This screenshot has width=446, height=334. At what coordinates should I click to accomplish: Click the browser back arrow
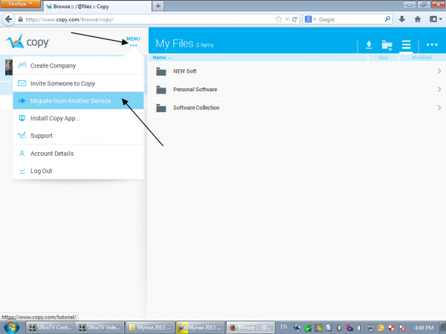pyautogui.click(x=8, y=19)
